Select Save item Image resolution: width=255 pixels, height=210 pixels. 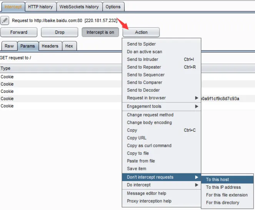162,169
